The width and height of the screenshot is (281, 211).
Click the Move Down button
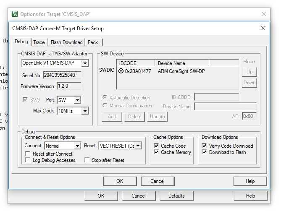tap(249, 83)
